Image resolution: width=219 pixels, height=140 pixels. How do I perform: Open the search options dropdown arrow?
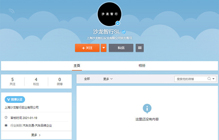(x=214, y=79)
